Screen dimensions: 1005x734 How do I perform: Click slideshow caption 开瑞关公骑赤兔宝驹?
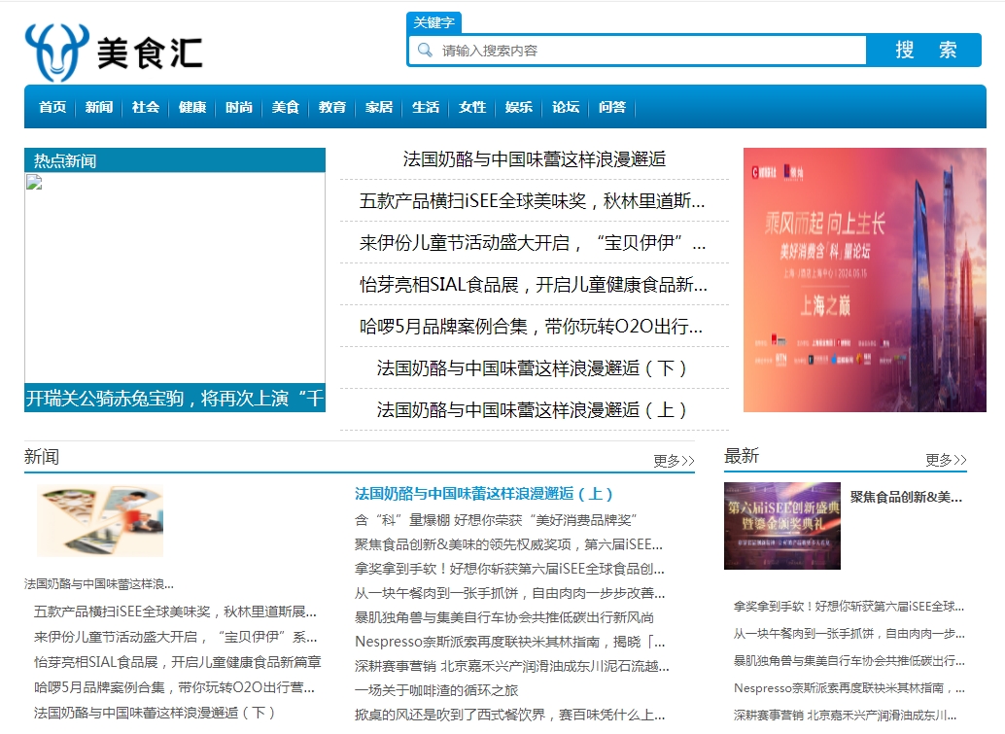coord(174,398)
